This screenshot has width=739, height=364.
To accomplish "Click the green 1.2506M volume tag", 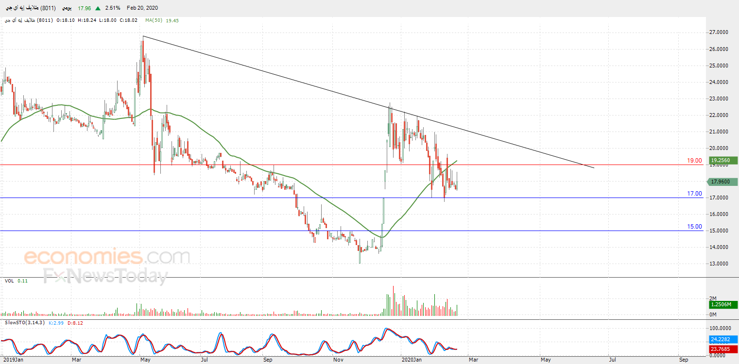I will coord(723,304).
